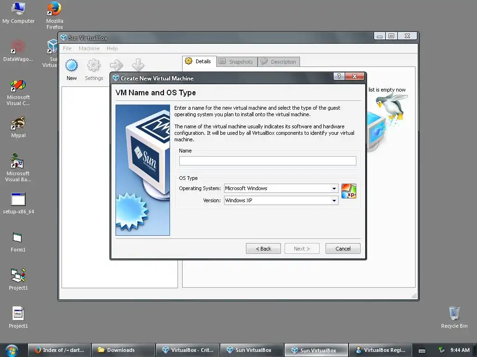Click the Back button

click(263, 249)
